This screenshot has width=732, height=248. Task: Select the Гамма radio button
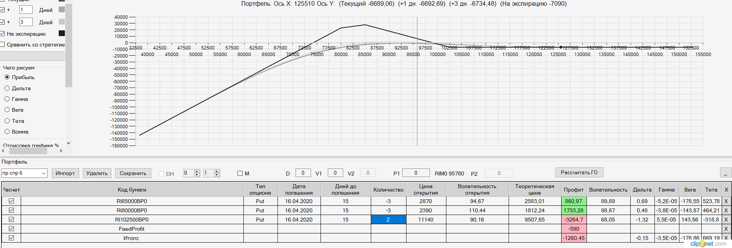(7, 99)
